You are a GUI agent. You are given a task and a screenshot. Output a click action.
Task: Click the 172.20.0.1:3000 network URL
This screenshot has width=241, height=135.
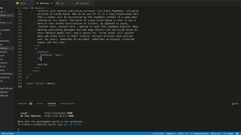pyautogui.click(x=59, y=116)
